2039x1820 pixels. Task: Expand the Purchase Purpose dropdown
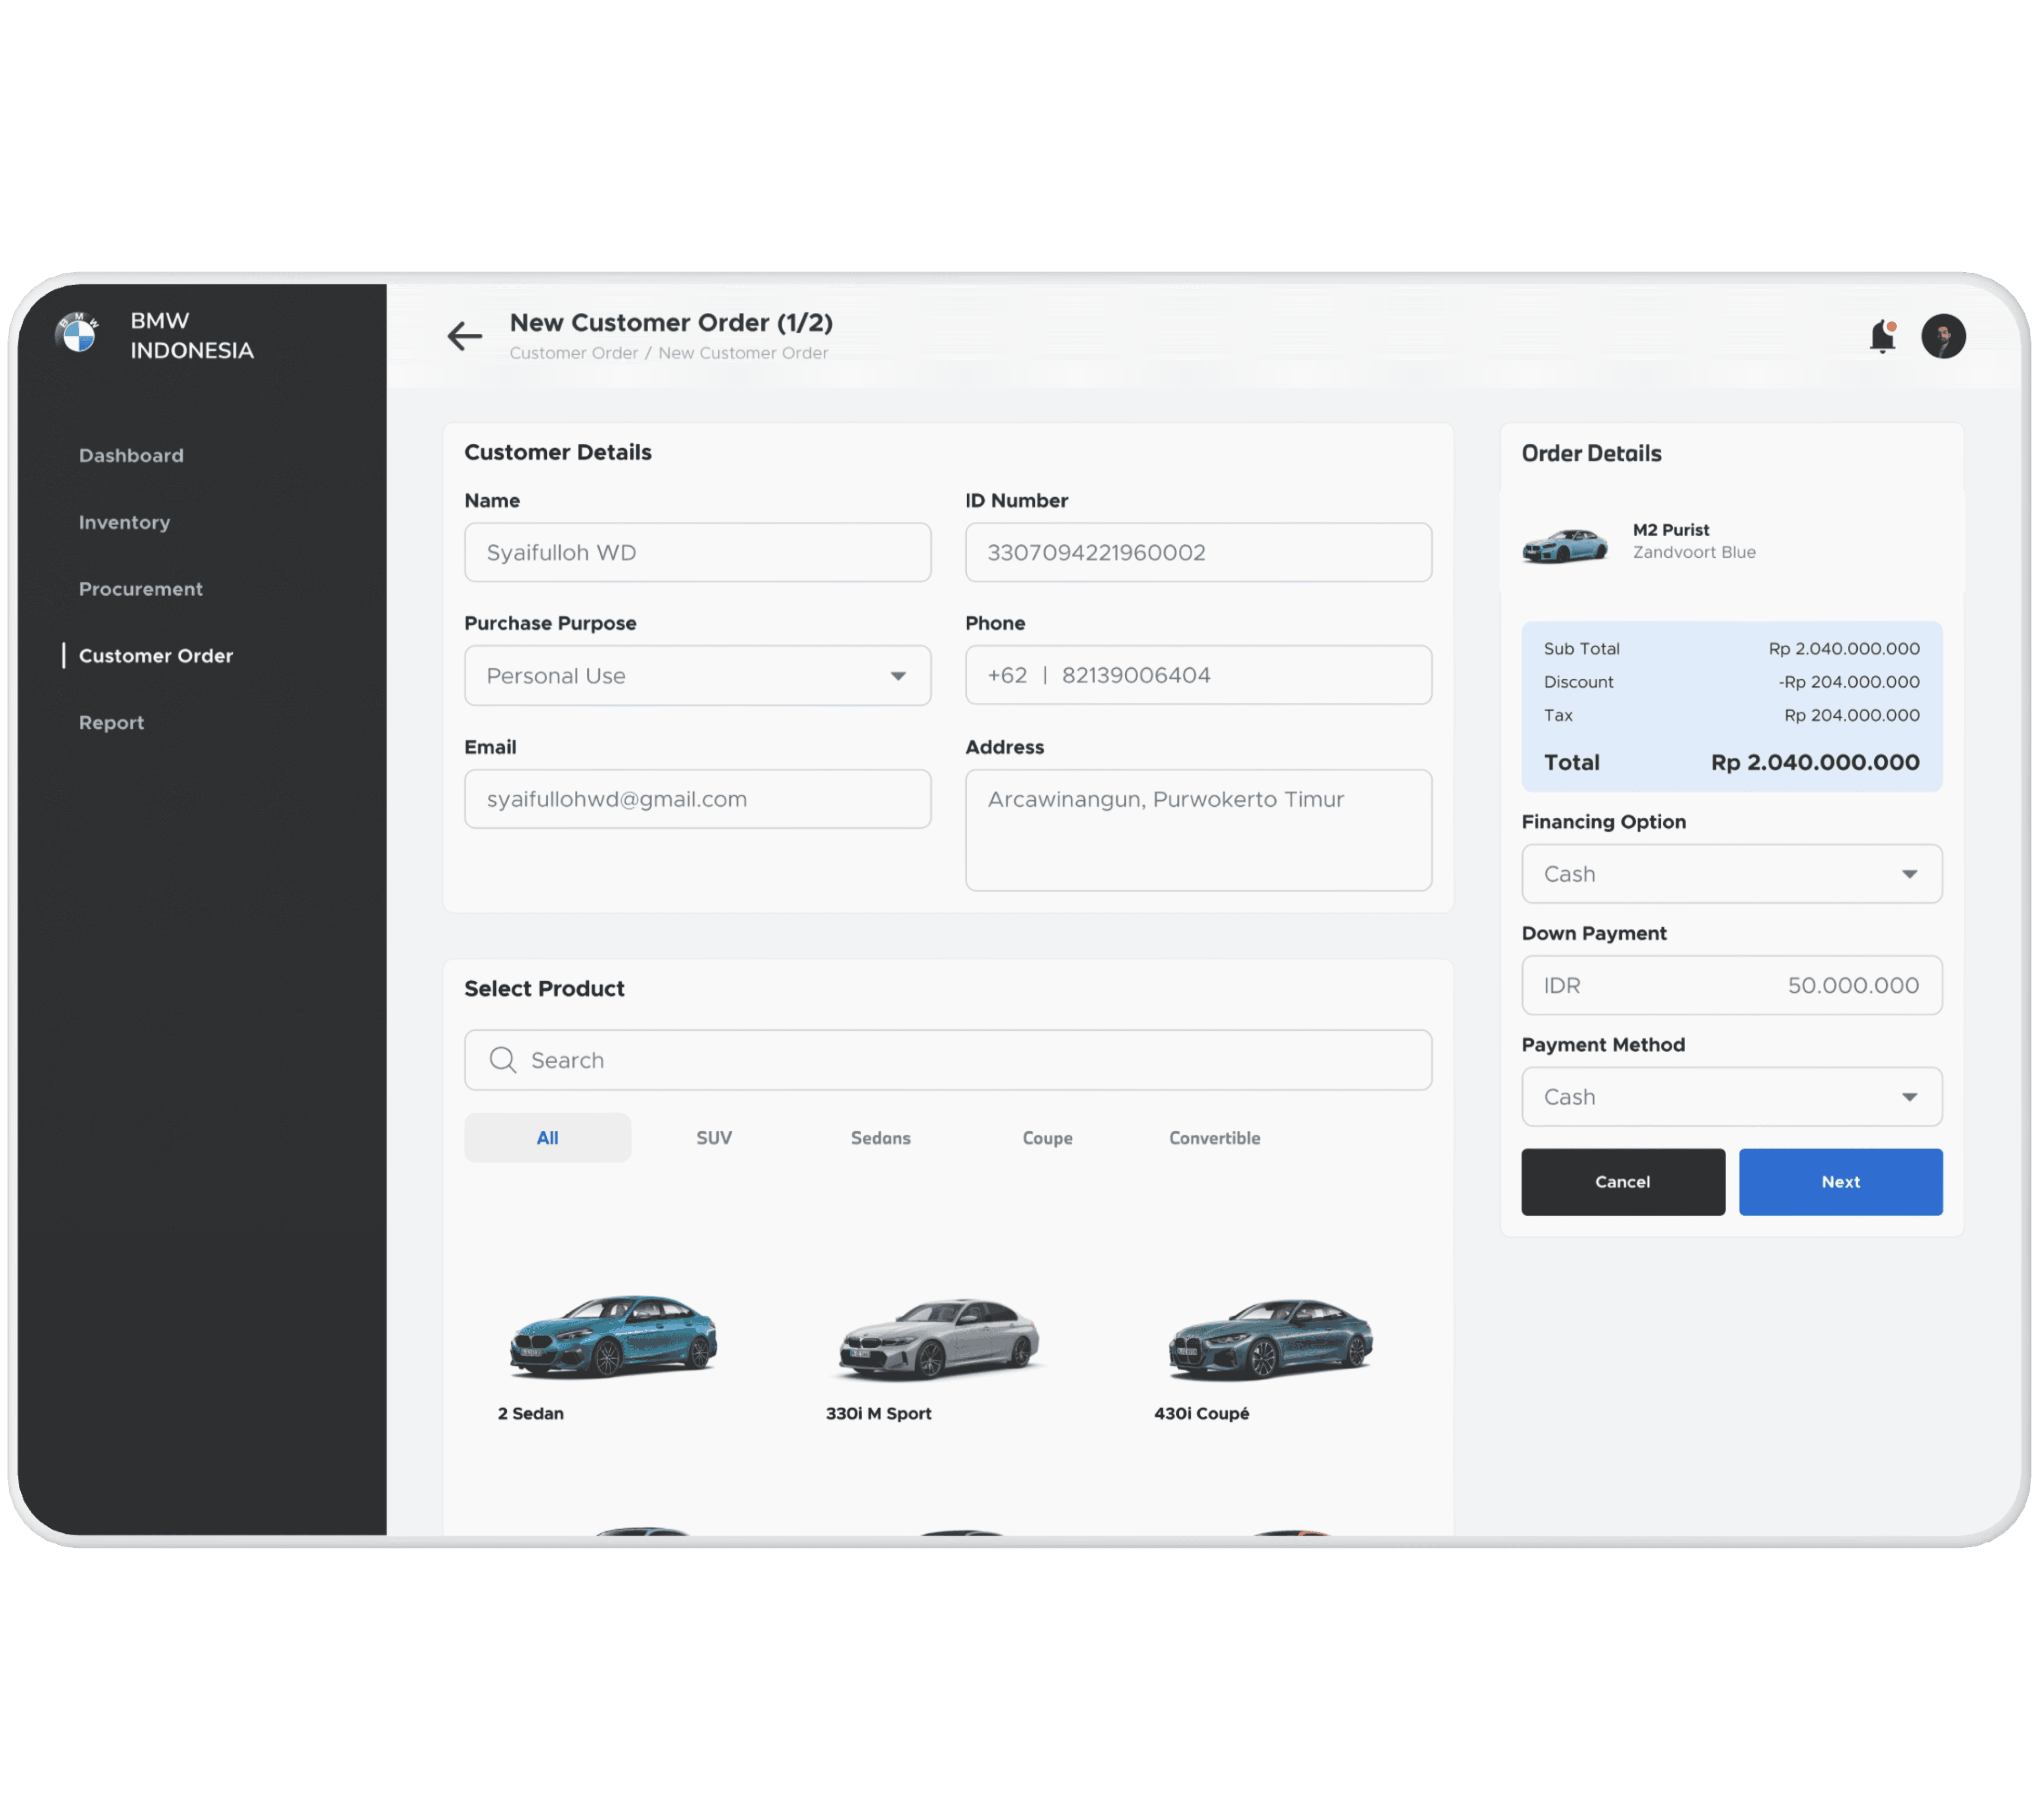(698, 676)
